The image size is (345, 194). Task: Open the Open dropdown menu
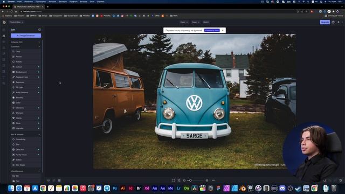pyautogui.click(x=184, y=22)
